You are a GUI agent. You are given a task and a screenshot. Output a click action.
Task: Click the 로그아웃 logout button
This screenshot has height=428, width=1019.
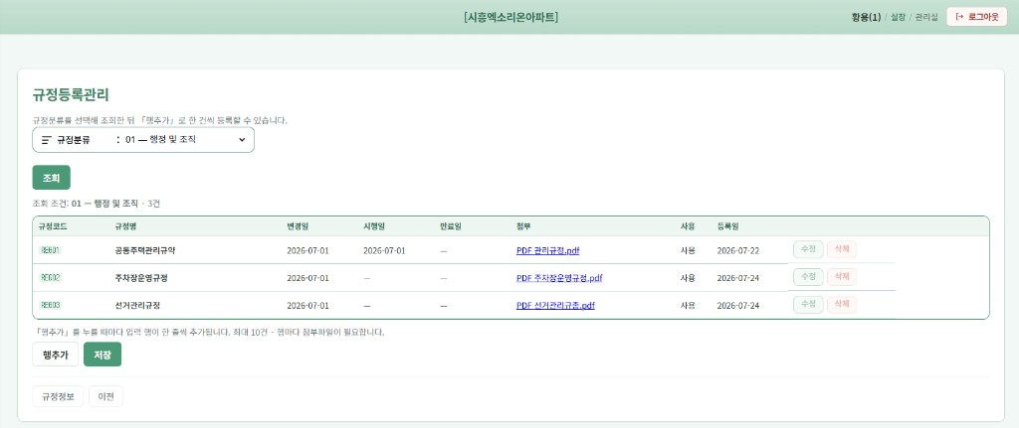coord(977,18)
